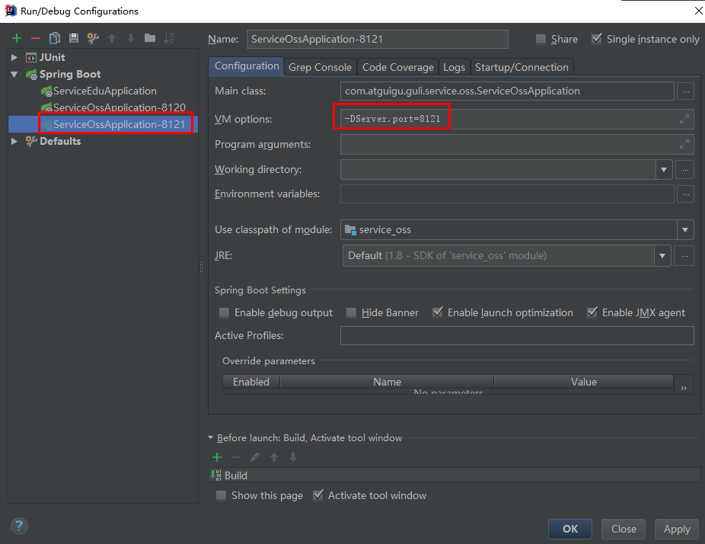Switch to the Startup/Connection tab
705x544 pixels.
[522, 68]
